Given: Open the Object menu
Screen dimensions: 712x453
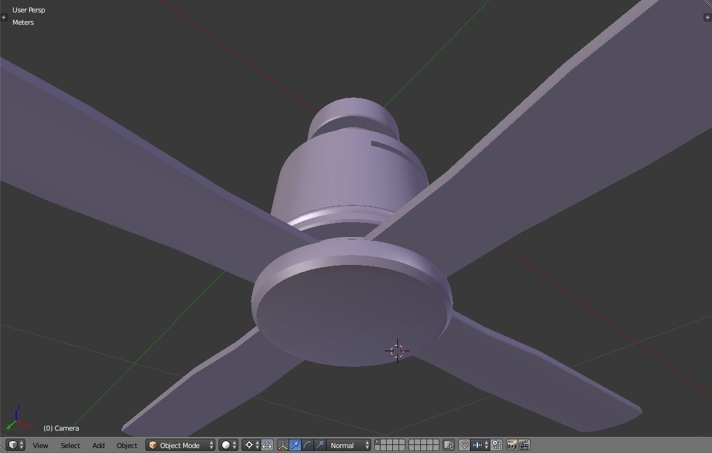Looking at the screenshot, I should [127, 446].
